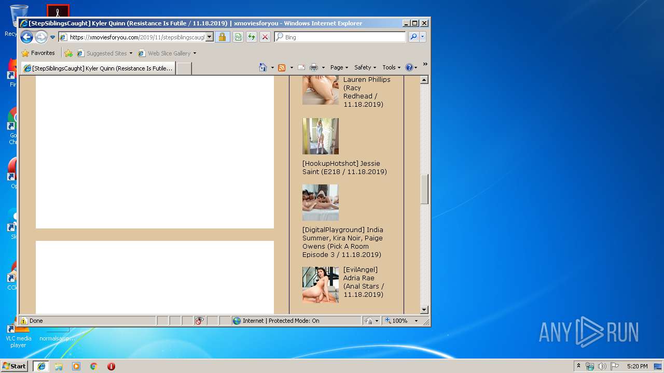Expand the Feeds dropdown arrow
664x373 pixels.
[x=292, y=67]
